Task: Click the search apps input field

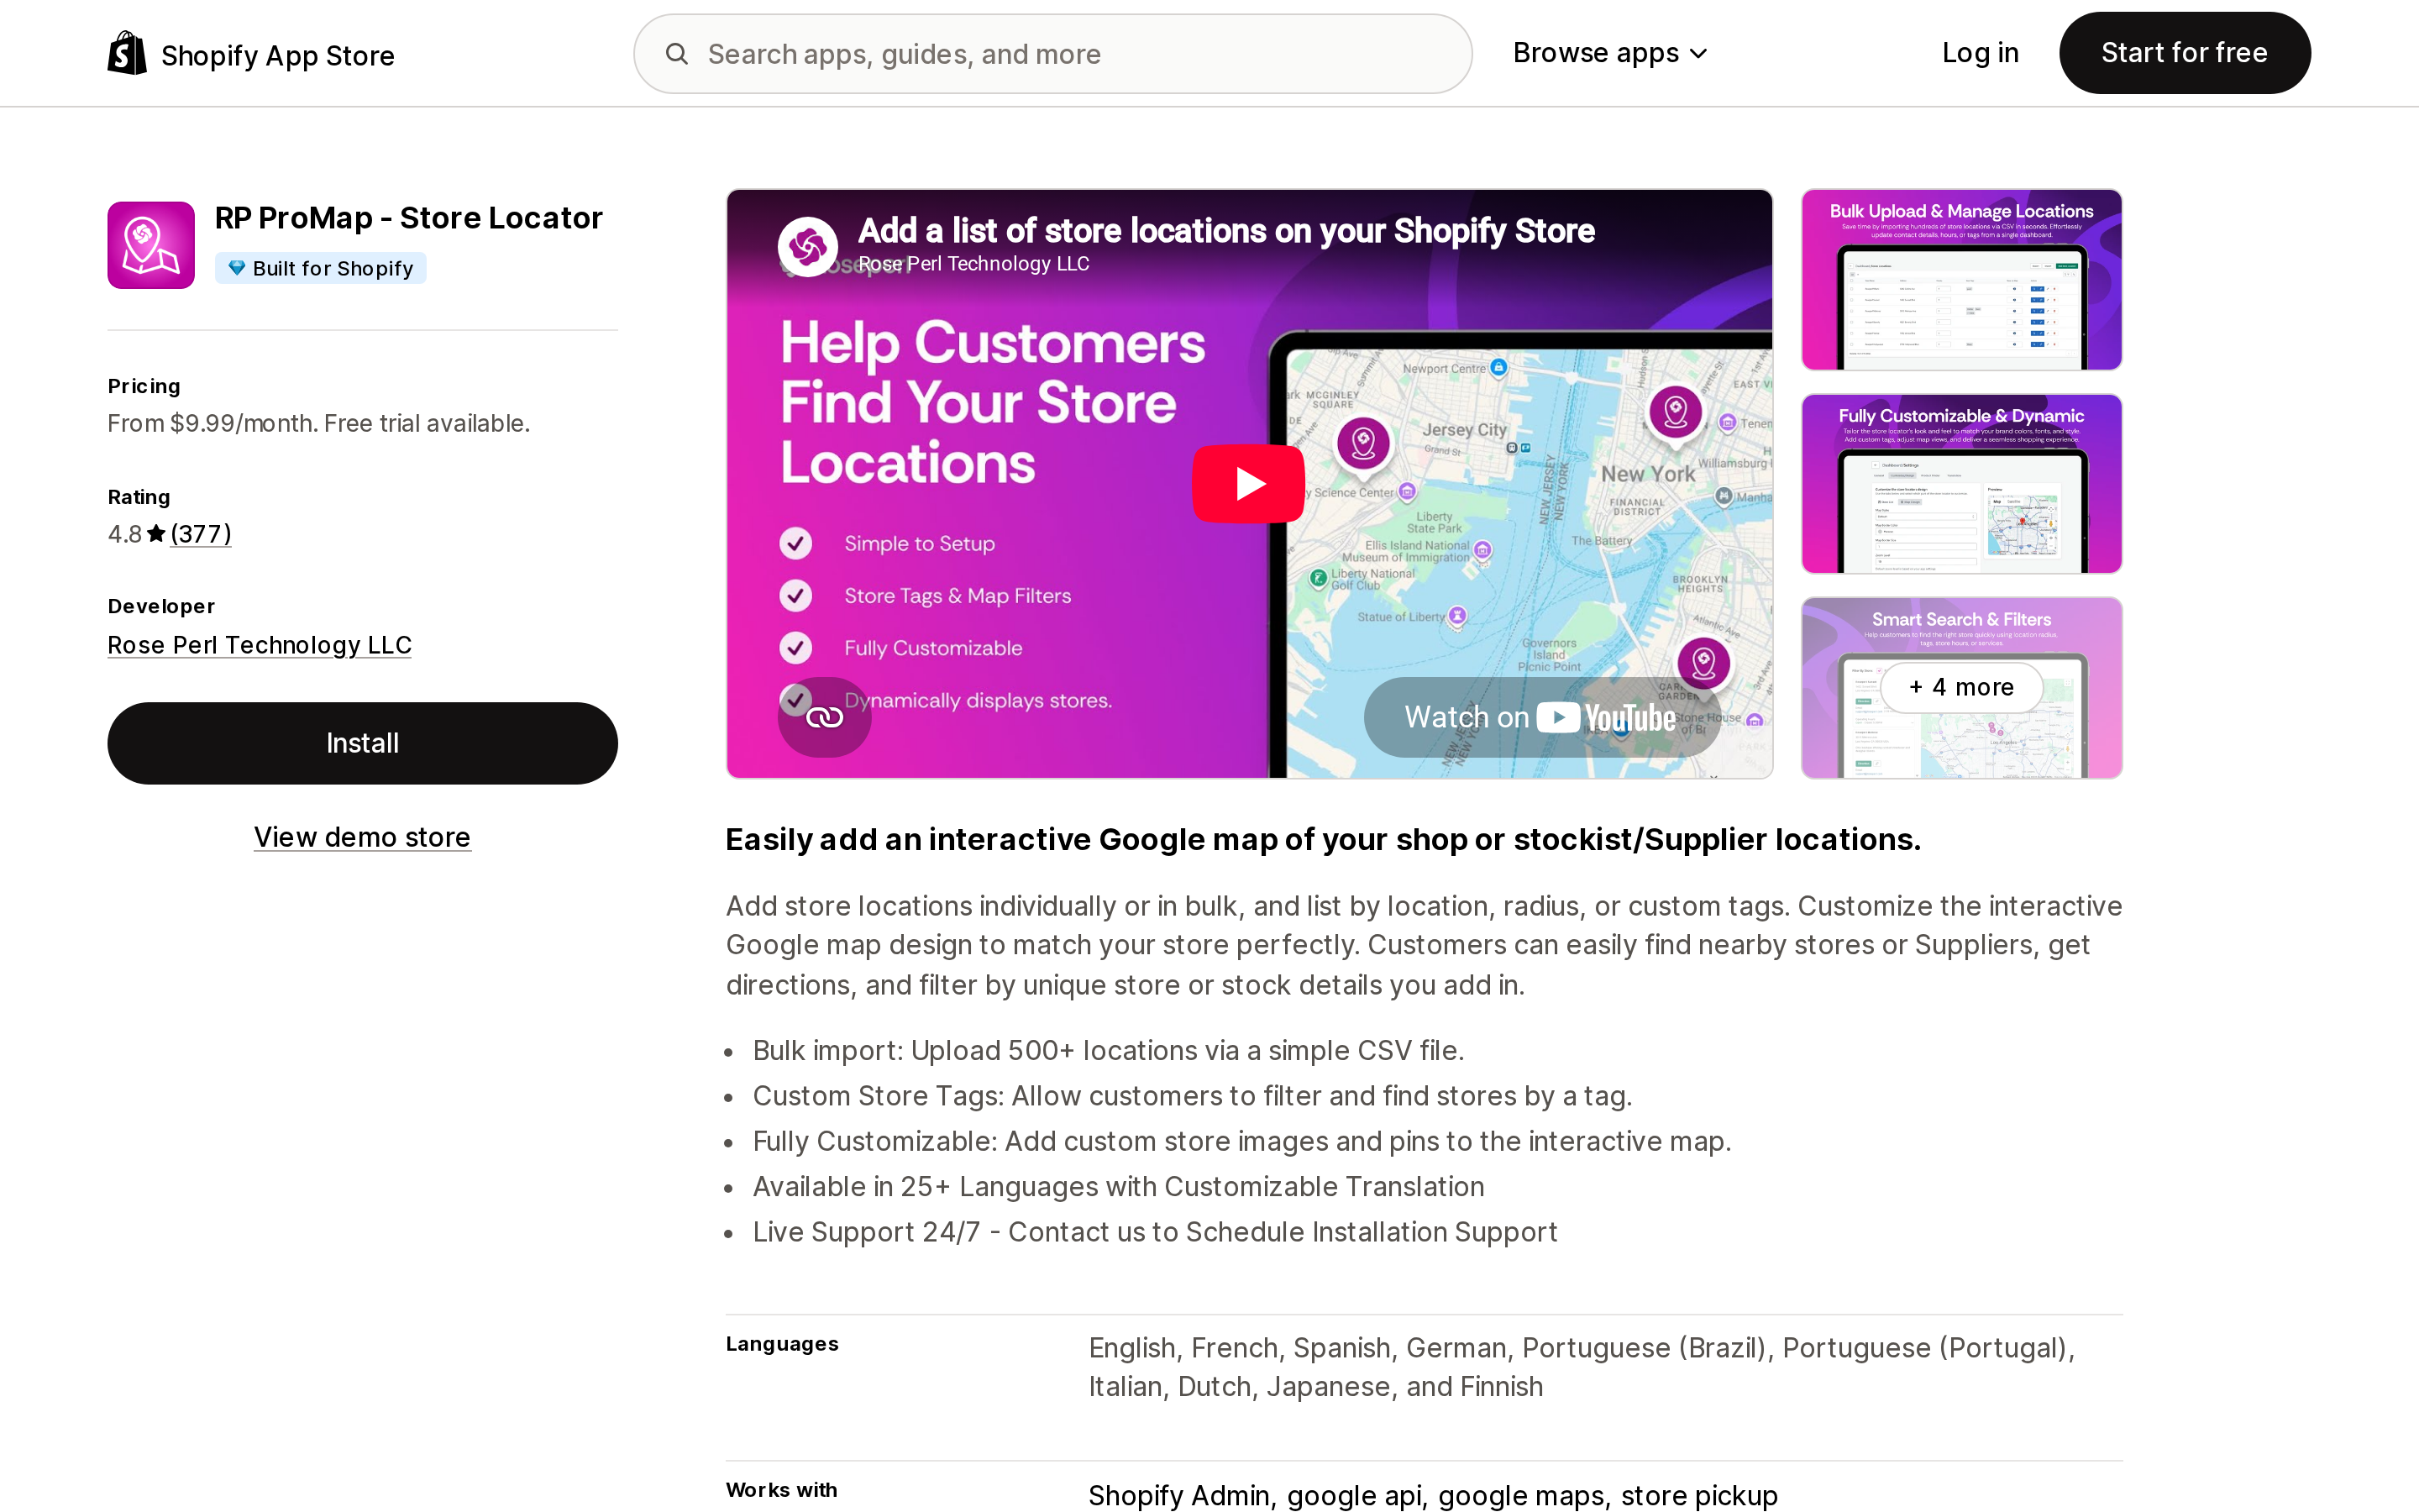Action: (1052, 54)
